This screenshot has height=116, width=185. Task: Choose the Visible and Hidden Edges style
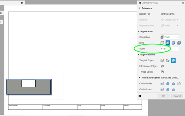(x=168, y=43)
